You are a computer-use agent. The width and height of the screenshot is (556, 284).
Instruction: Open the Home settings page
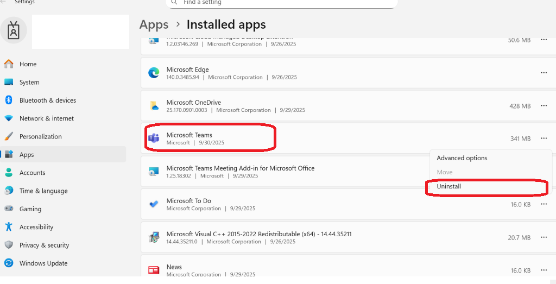[x=63, y=64]
